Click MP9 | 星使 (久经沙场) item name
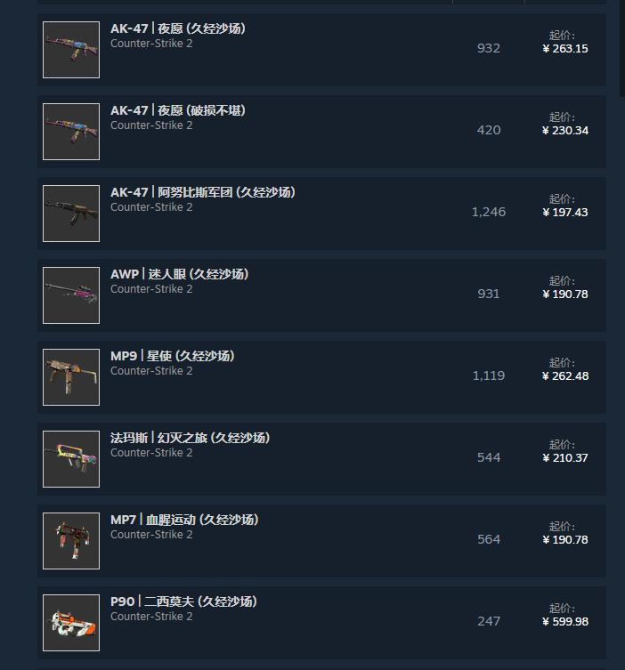Viewport: 625px width, 670px height. tap(173, 356)
